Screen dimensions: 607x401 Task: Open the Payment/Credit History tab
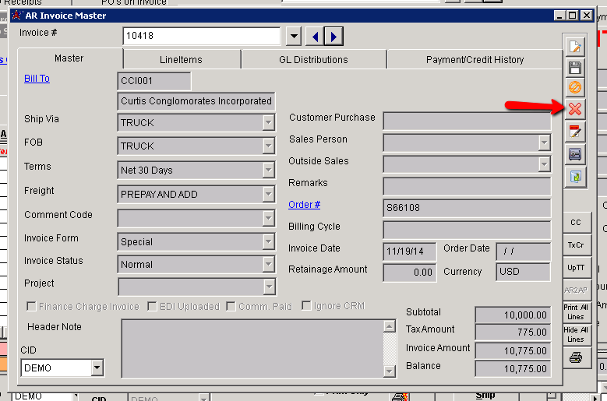click(x=475, y=59)
